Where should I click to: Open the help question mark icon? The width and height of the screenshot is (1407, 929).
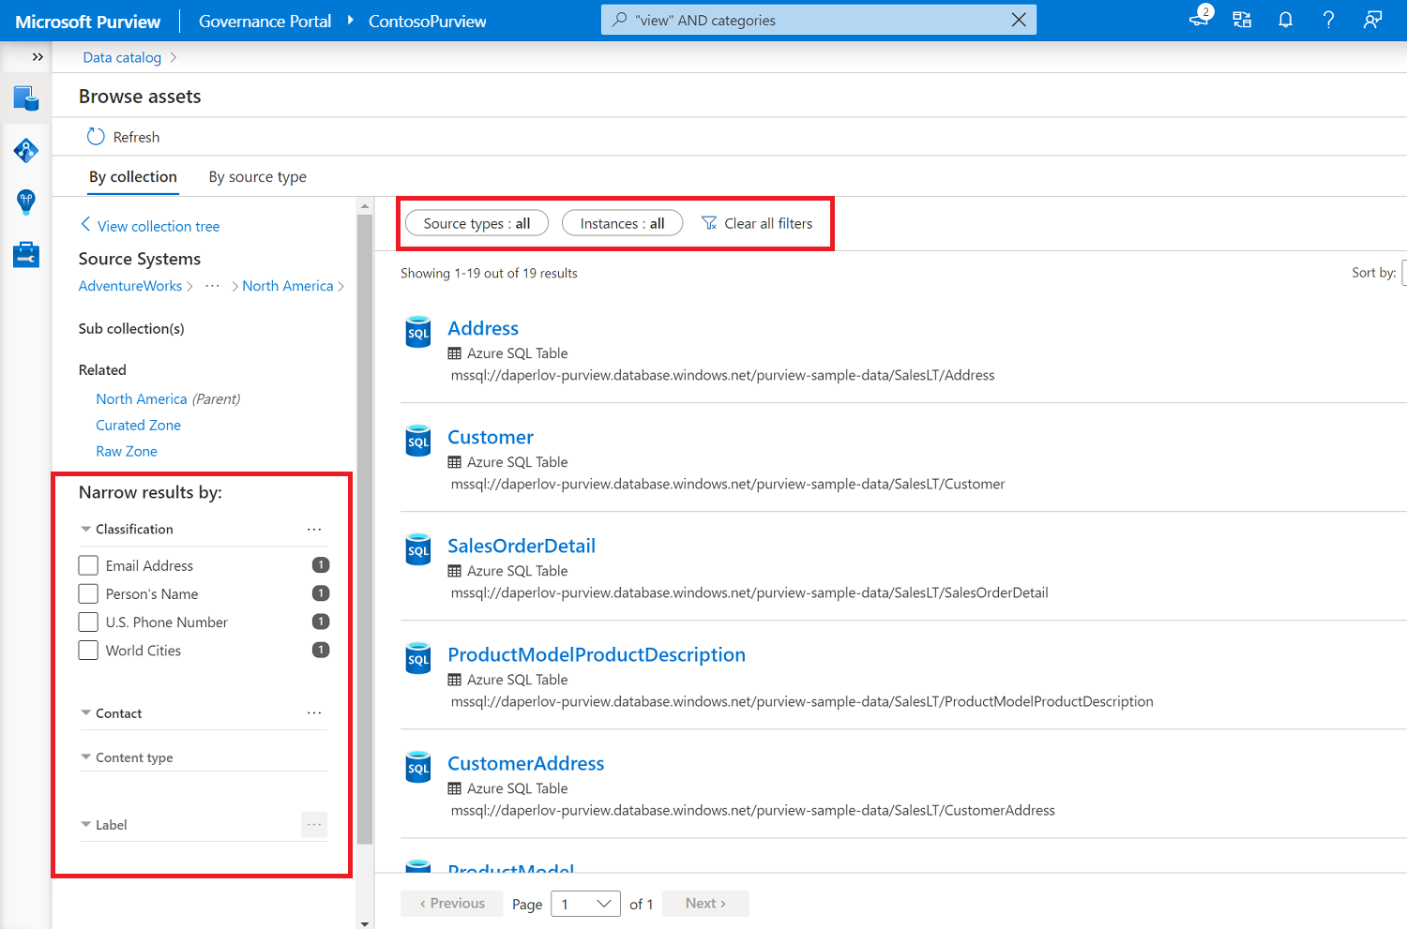click(x=1328, y=21)
